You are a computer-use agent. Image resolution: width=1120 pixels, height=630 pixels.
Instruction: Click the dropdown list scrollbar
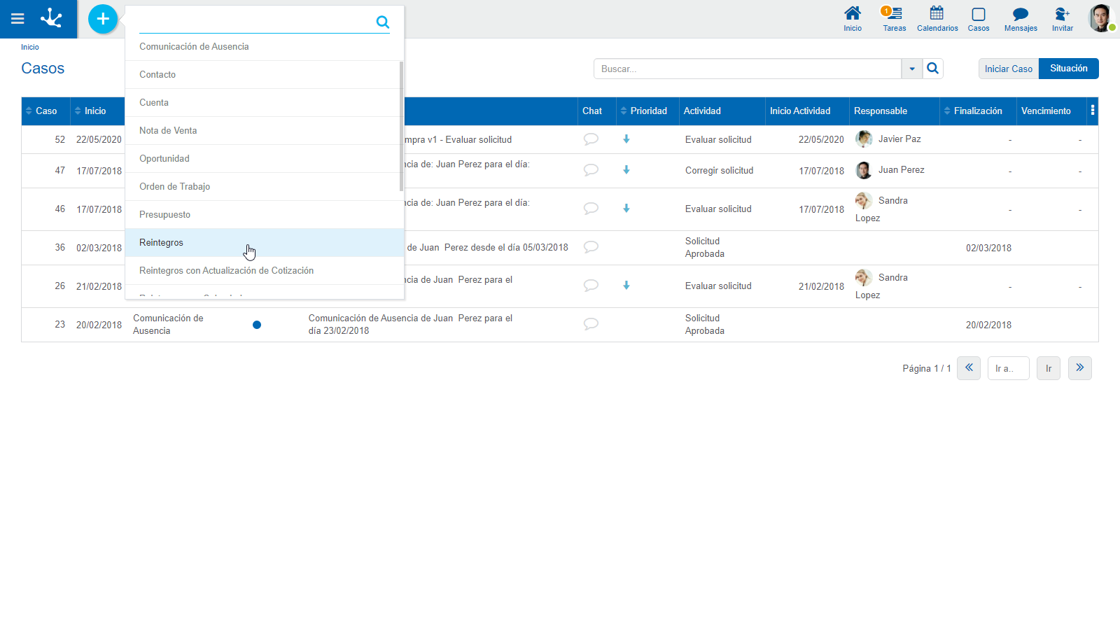[x=401, y=126]
